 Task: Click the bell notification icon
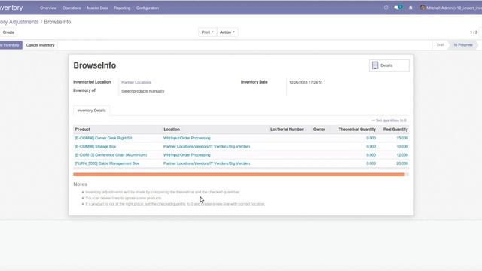[x=410, y=8]
